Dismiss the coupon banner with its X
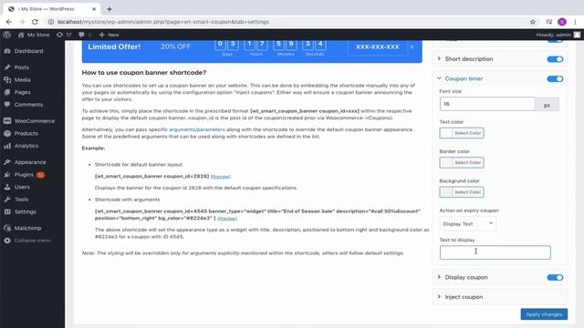This screenshot has width=584, height=328. coord(412,46)
